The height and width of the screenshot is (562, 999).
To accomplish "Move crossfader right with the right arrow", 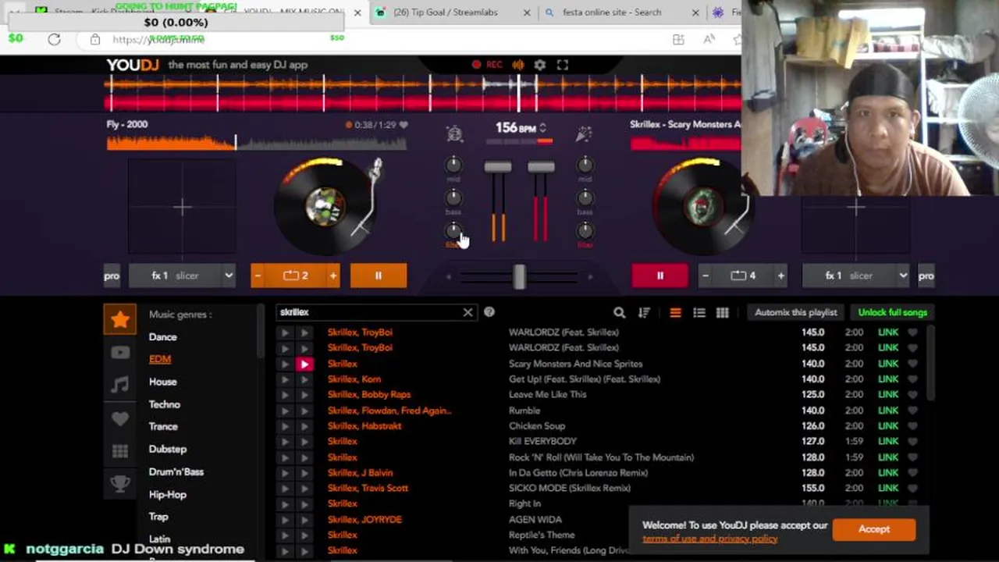I will click(590, 276).
